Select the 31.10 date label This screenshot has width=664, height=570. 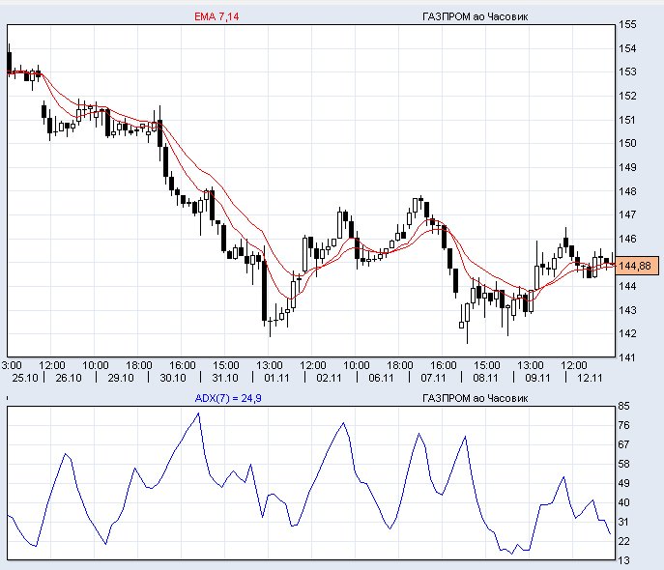coord(225,378)
